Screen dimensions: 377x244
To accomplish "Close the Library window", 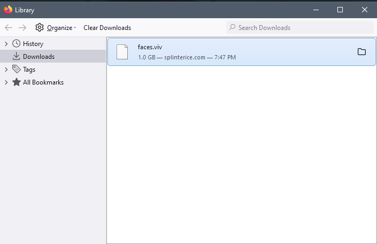I will coord(365,10).
